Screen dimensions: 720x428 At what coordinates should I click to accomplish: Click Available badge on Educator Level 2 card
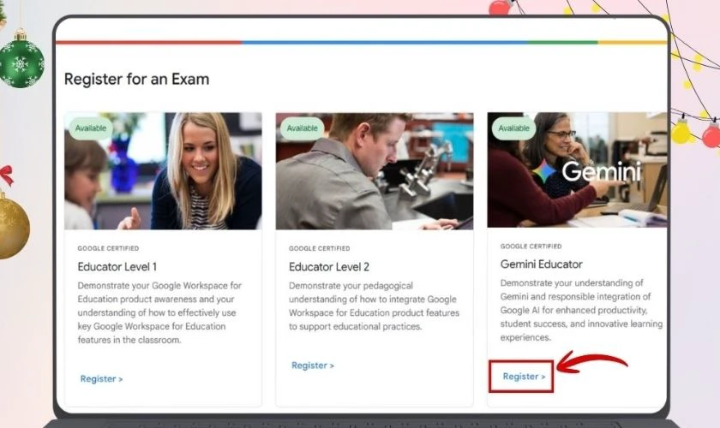click(302, 128)
